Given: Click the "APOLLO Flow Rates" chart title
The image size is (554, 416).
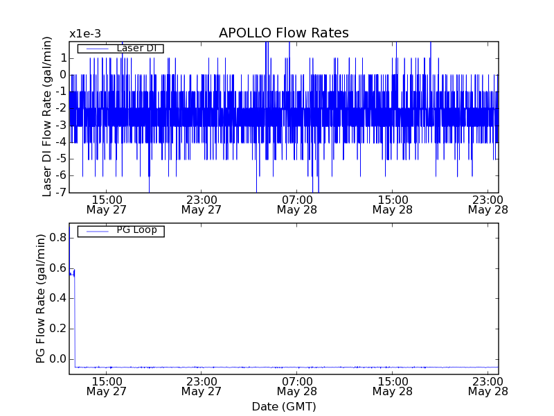Looking at the screenshot, I should pyautogui.click(x=283, y=33).
